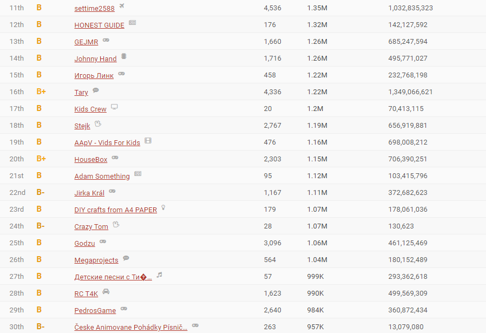Viewport: 486px width, 333px height.
Task: Open the Stejk channel link
Action: click(x=82, y=126)
